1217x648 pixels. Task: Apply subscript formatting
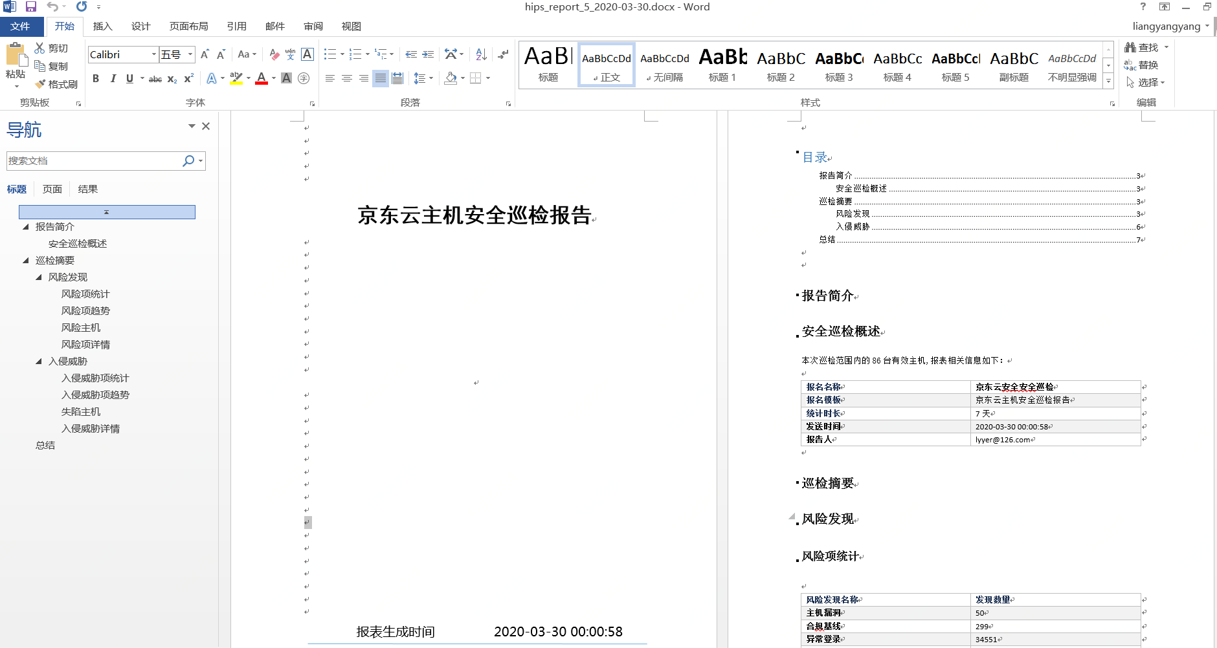coord(170,78)
